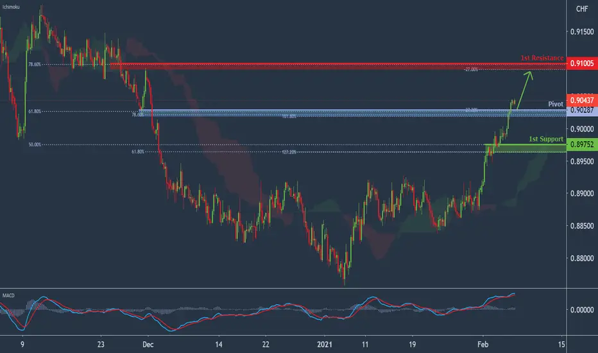Click the 19 date on the time axis
Screen dimensions: 598x353
(x=412, y=345)
